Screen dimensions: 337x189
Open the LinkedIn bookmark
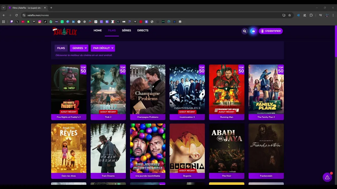tap(73, 22)
